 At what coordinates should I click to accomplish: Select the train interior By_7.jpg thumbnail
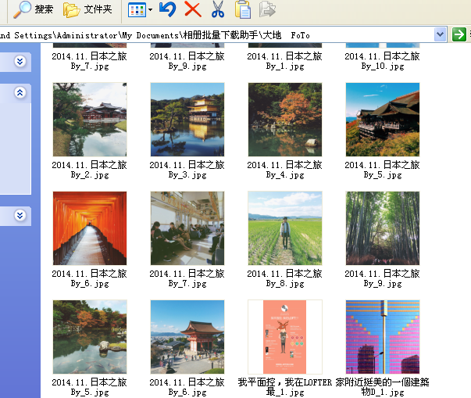(x=187, y=228)
